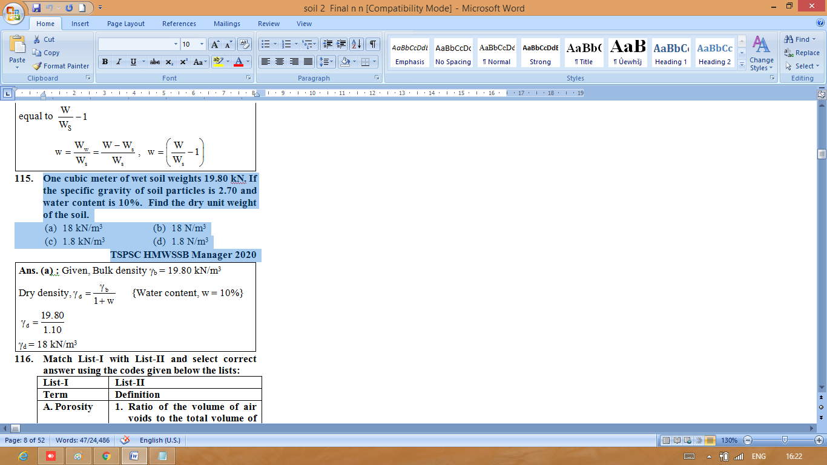Click the zoom slider handle
Viewport: 827px width, 465px height.
(785, 440)
